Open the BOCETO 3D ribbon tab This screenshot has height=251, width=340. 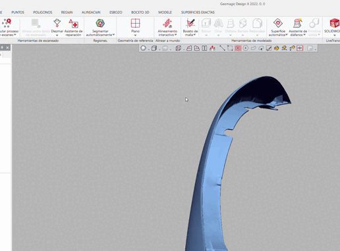tap(140, 12)
